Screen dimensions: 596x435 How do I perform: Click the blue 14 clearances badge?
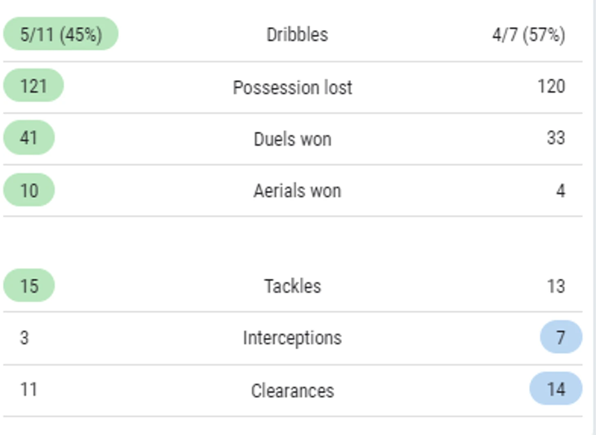(556, 388)
